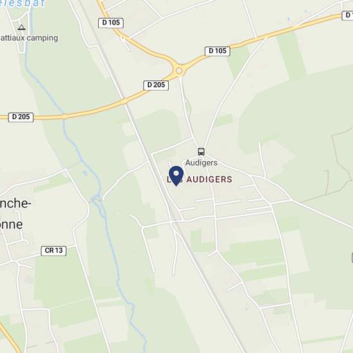Image resolution: width=353 pixels, height=353 pixels.
Task: Click the large town name label at left
Action: coord(15,214)
